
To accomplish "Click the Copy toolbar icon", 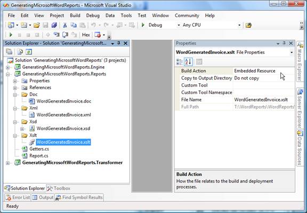I will (74, 25).
